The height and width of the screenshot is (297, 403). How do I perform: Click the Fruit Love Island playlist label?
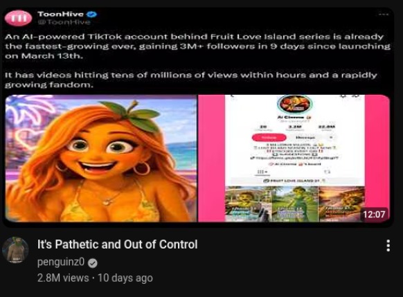294,181
